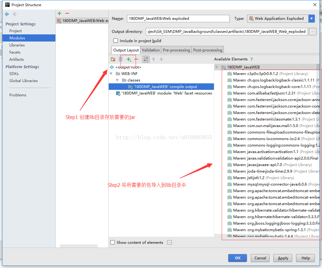Image resolution: width=322 pixels, height=268 pixels.
Task: Remove artifact with red minus in list panel
Action: pyautogui.click(x=67, y=13)
